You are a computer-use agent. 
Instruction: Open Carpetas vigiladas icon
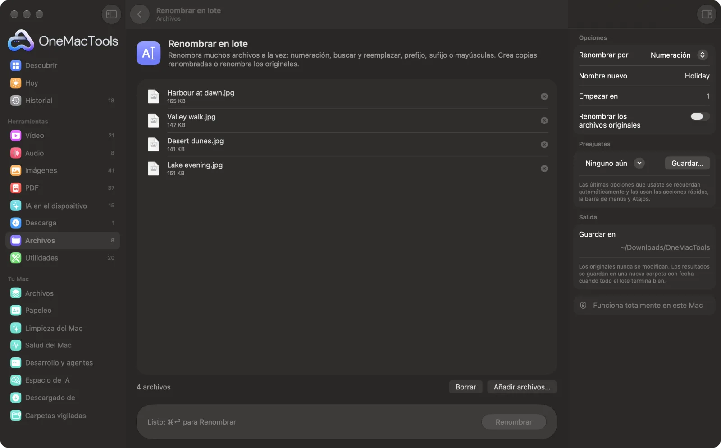click(16, 416)
